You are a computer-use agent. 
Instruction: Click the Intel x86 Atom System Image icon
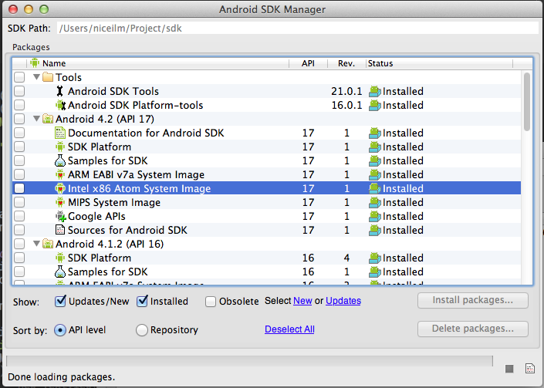[x=60, y=188]
